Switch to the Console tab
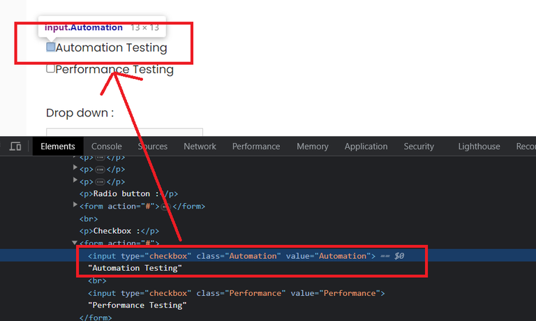Viewport: 536px width, 321px height. (106, 147)
